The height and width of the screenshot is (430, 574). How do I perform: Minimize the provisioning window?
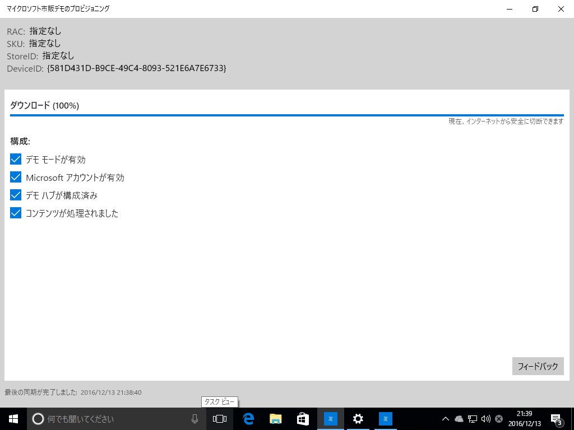coord(509,9)
